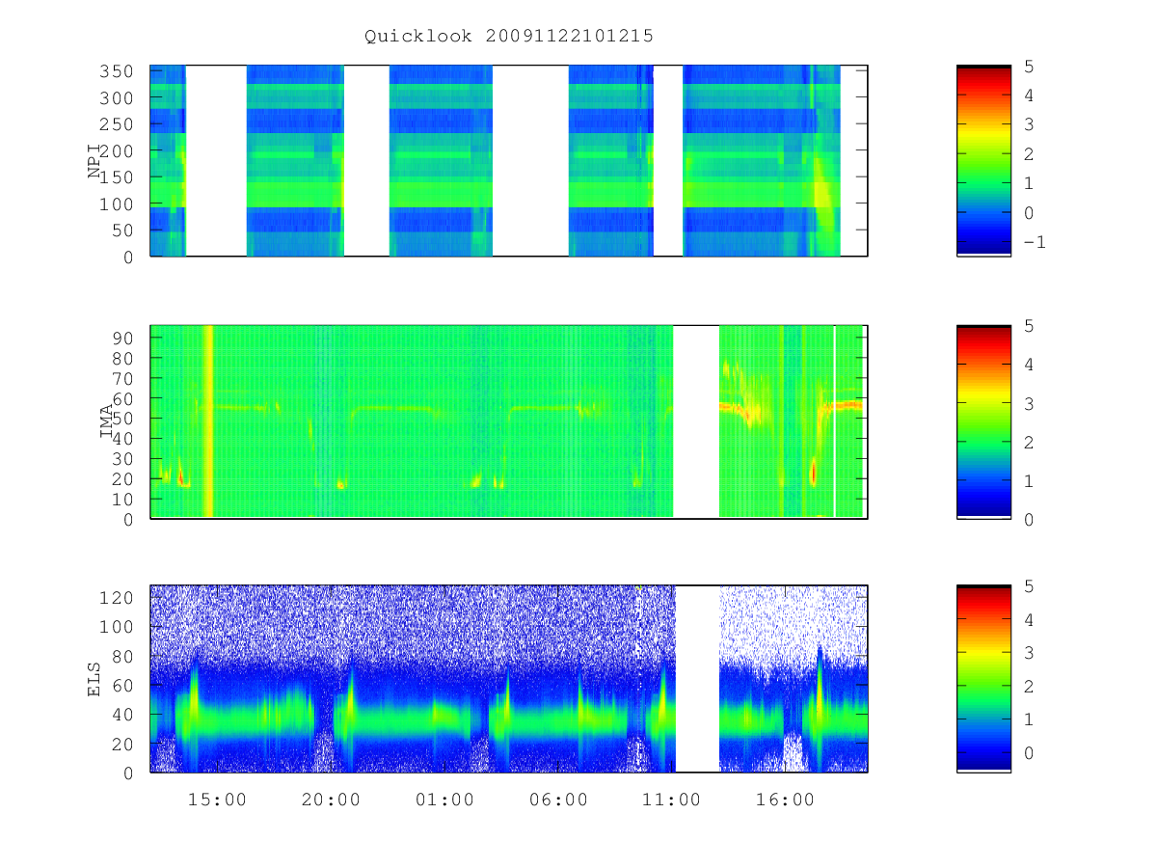Select the 250 tick on NPI axis
1157x868 pixels.
118,124
